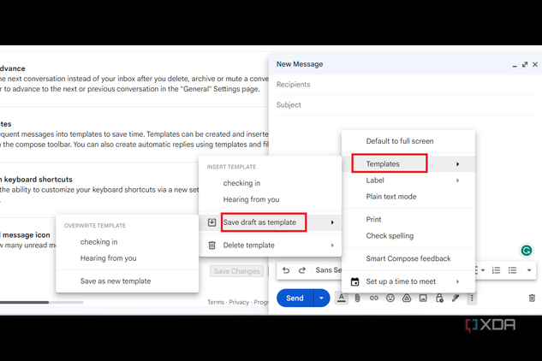Overwrite the 'Hearing from you' template
This screenshot has height=361, width=542.
click(128, 258)
